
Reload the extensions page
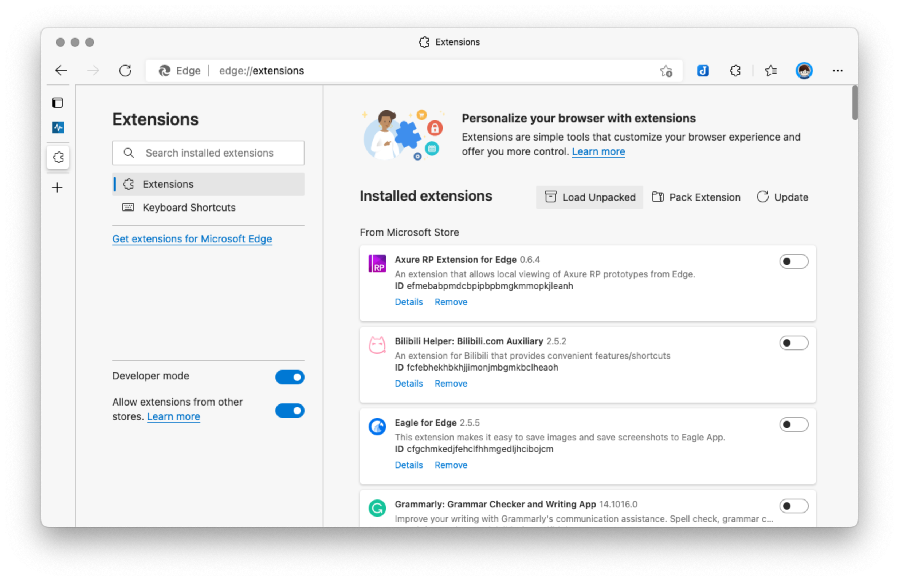click(125, 71)
